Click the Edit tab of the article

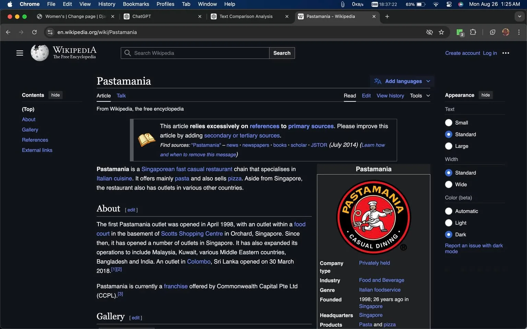coord(366,96)
